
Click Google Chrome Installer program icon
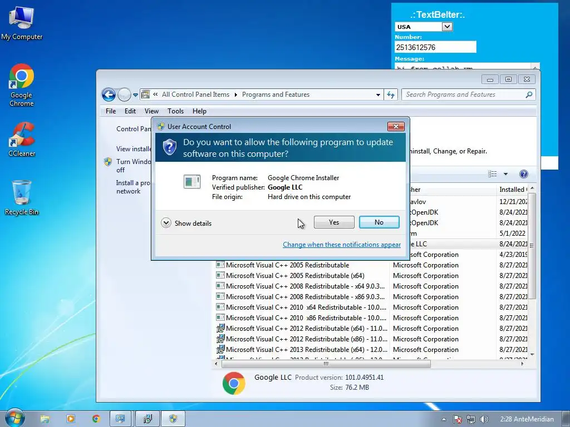(192, 182)
